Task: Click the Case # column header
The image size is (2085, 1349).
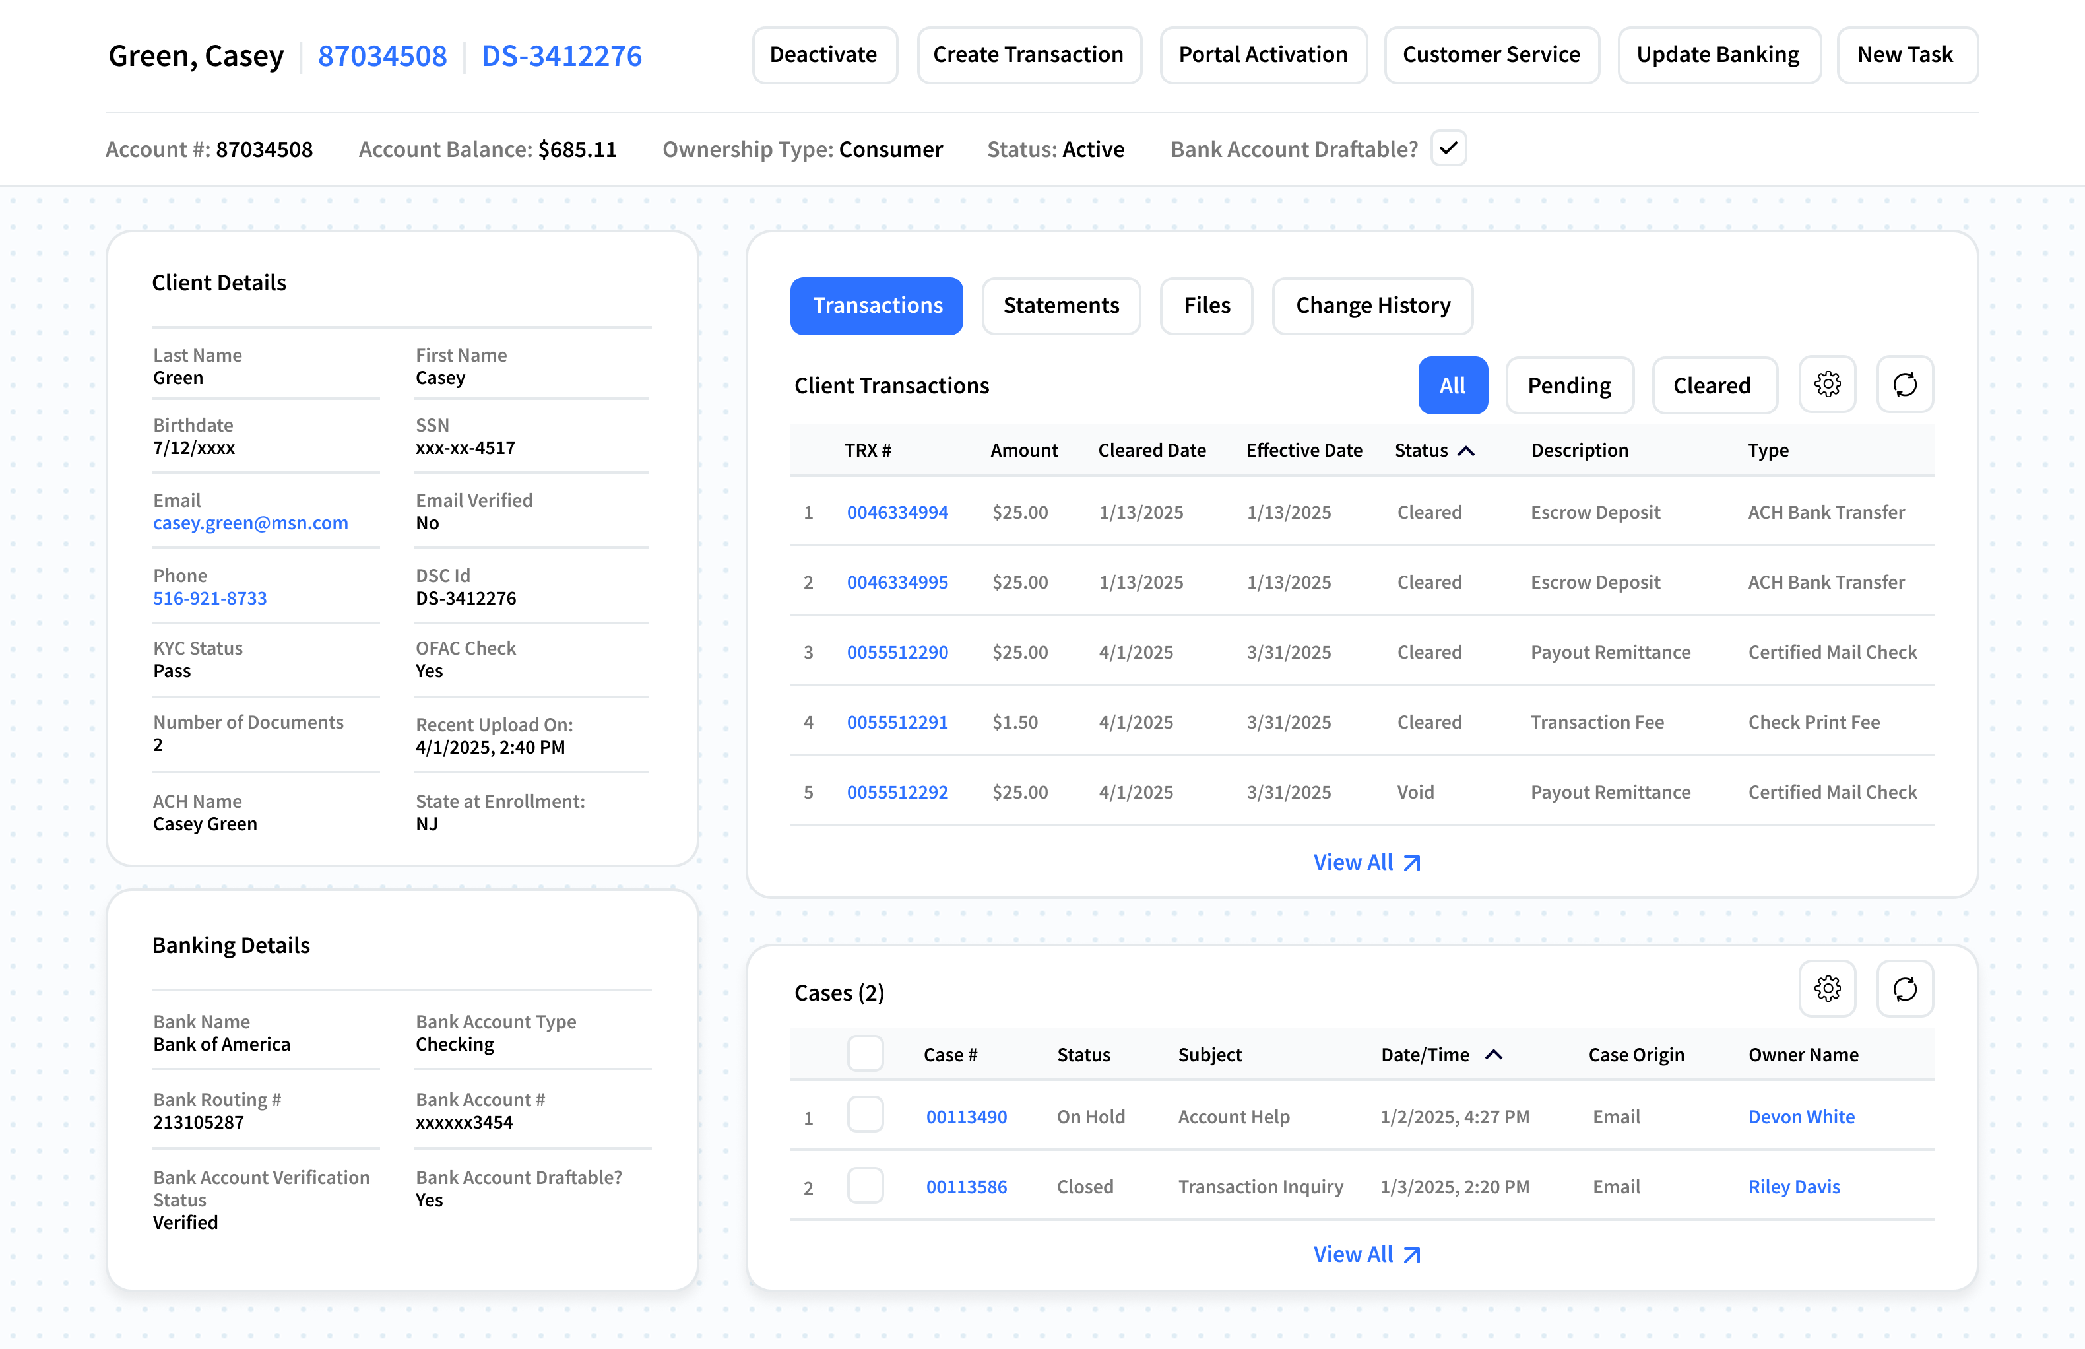Action: pyautogui.click(x=950, y=1055)
